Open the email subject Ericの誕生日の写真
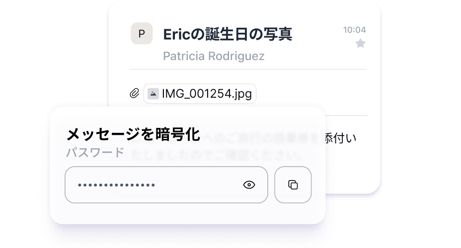 pyautogui.click(x=228, y=34)
